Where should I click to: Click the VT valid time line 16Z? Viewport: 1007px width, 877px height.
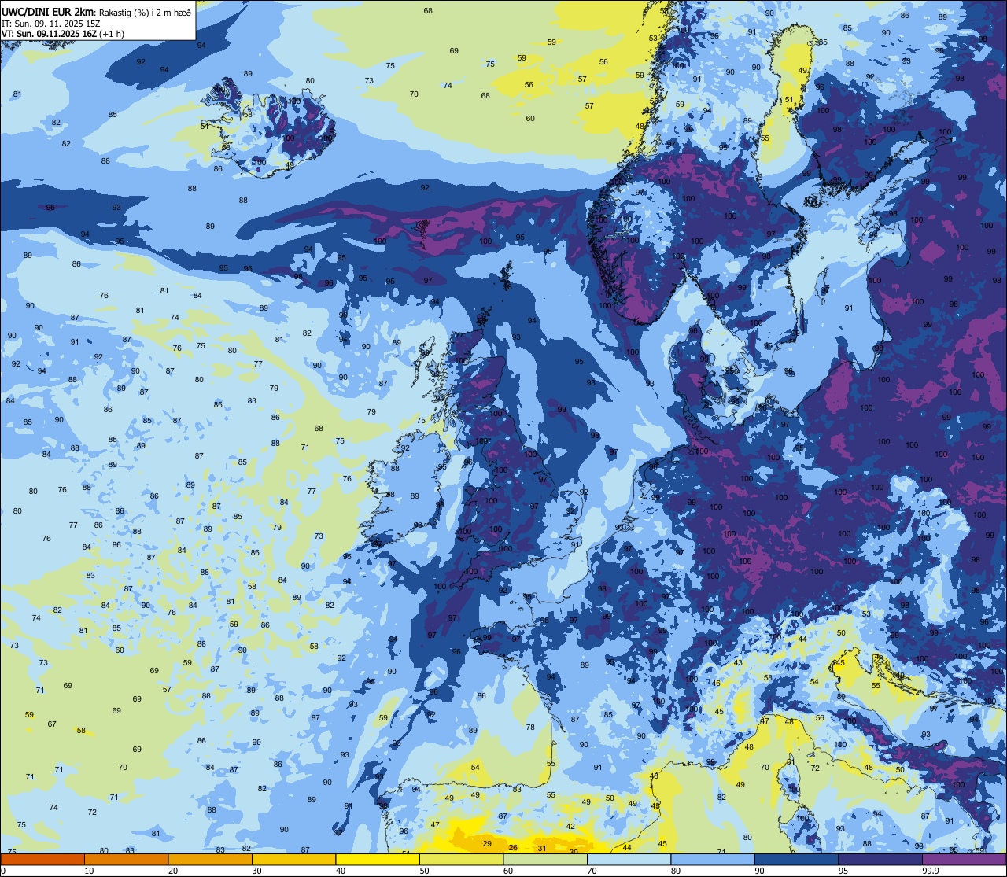[x=62, y=34]
